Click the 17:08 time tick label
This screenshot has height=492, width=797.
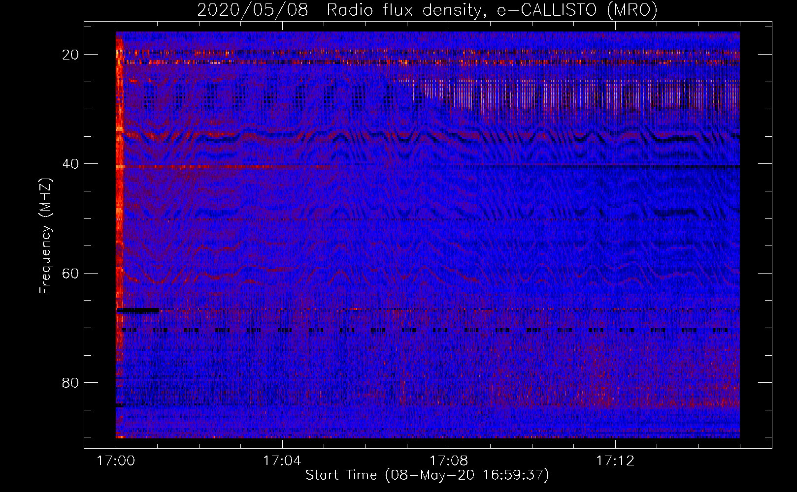click(x=449, y=461)
